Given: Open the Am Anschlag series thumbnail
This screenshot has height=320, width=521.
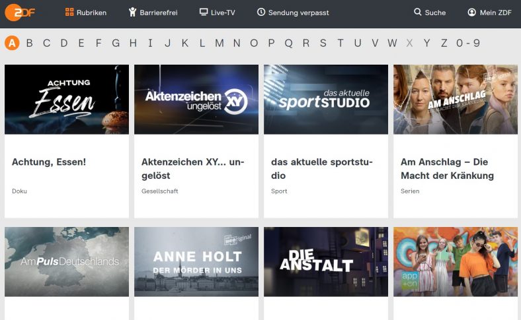Looking at the screenshot, I should click(x=456, y=100).
